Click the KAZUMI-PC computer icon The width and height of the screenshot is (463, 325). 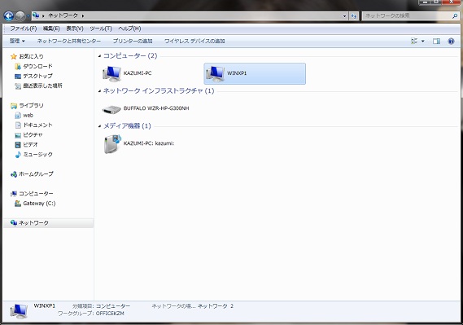point(112,73)
